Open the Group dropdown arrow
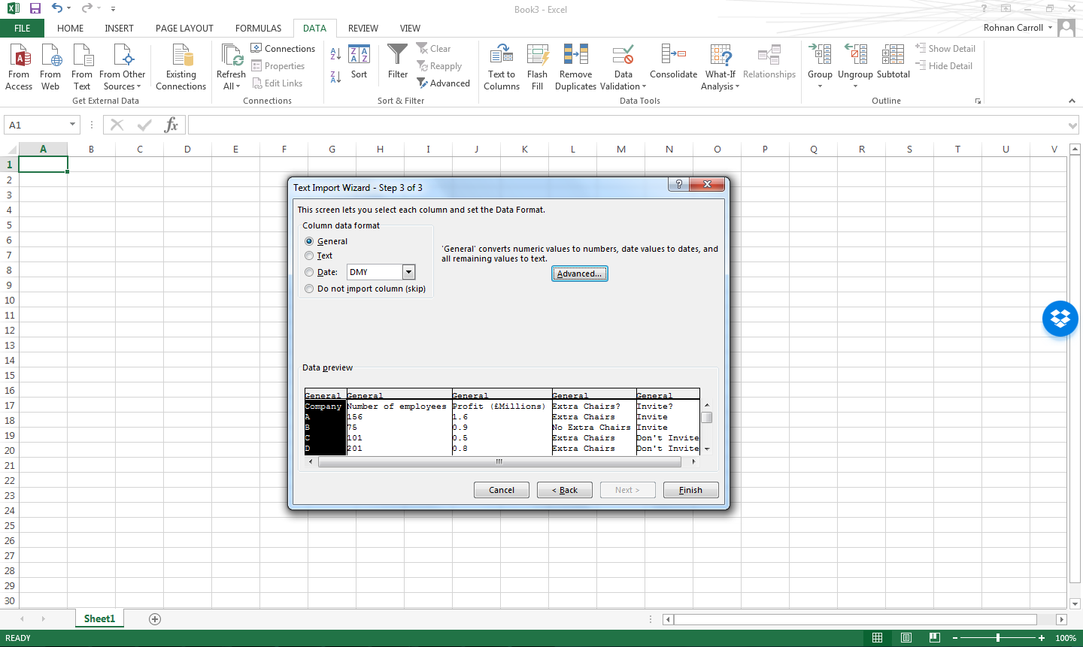Screen dimensions: 1083x647 (x=820, y=86)
